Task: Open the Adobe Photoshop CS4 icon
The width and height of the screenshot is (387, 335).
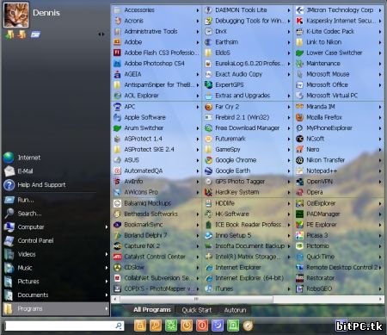Action: point(117,64)
